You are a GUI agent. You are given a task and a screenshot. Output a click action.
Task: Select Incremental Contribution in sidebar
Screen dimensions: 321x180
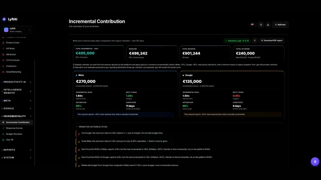(x=16, y=122)
